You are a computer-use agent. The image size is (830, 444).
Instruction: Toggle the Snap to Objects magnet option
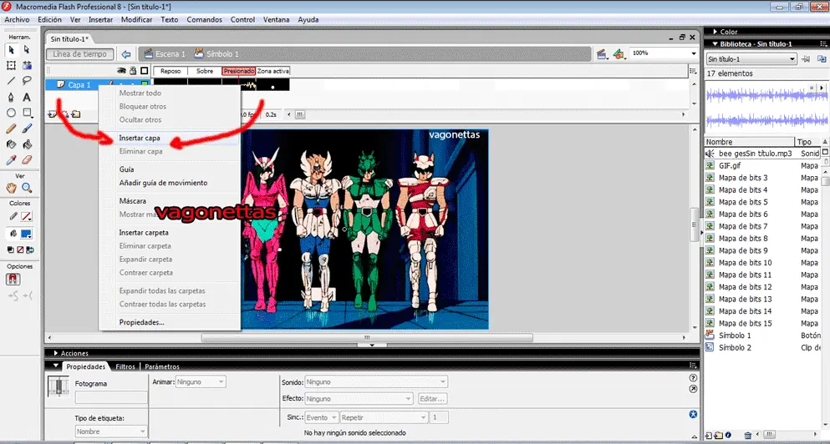pyautogui.click(x=13, y=280)
